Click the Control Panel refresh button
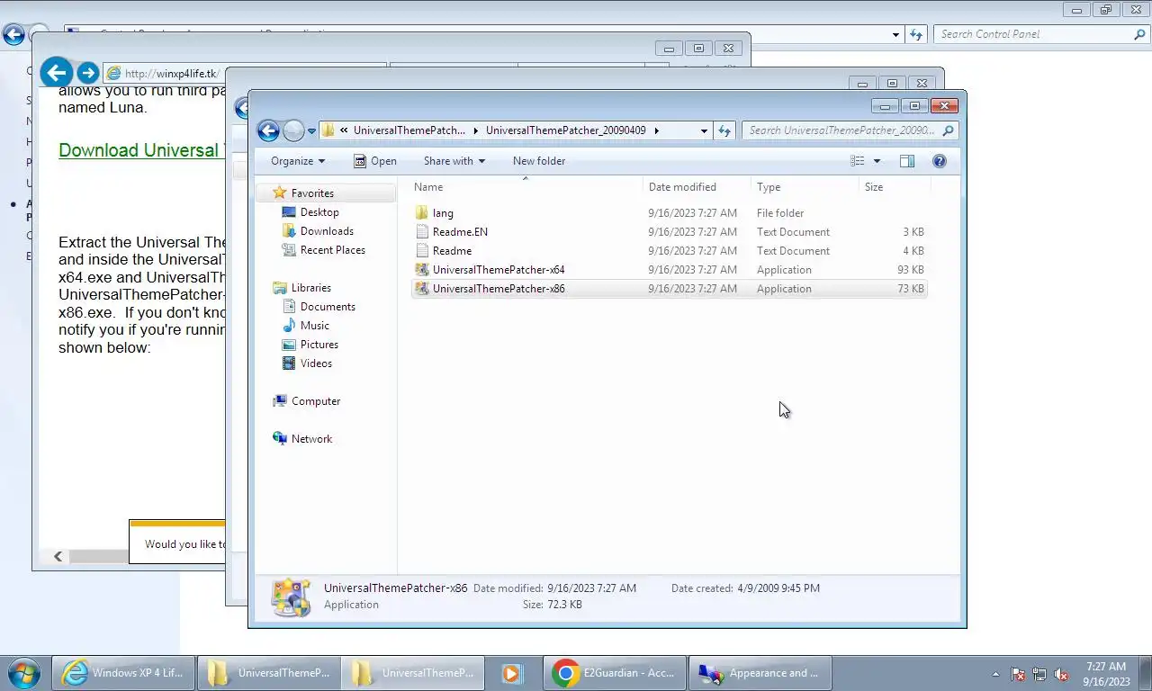Image resolution: width=1152 pixels, height=691 pixels. [916, 34]
